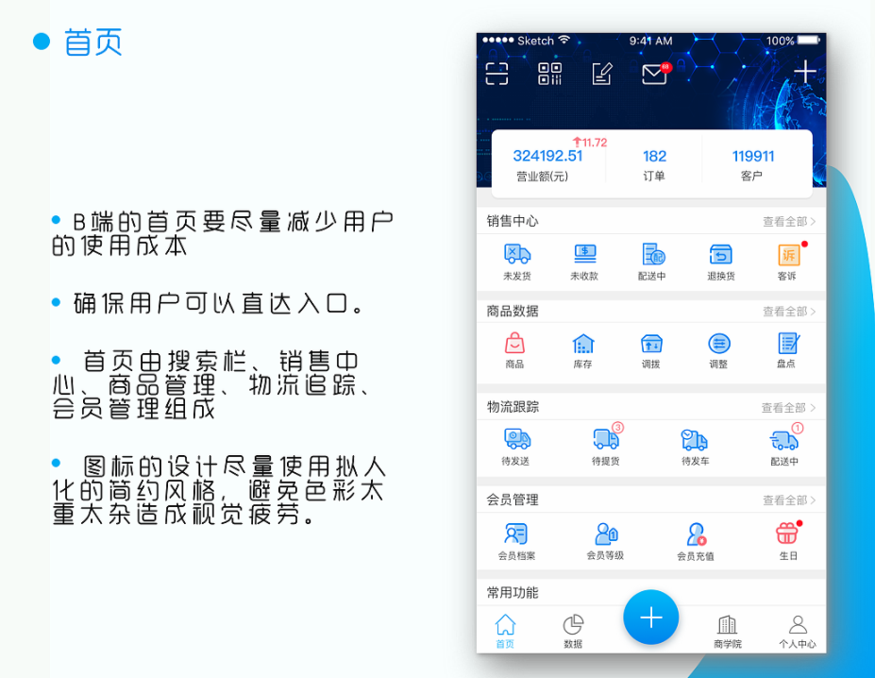Open 退换货 returns icon
875x678 pixels.
point(720,255)
